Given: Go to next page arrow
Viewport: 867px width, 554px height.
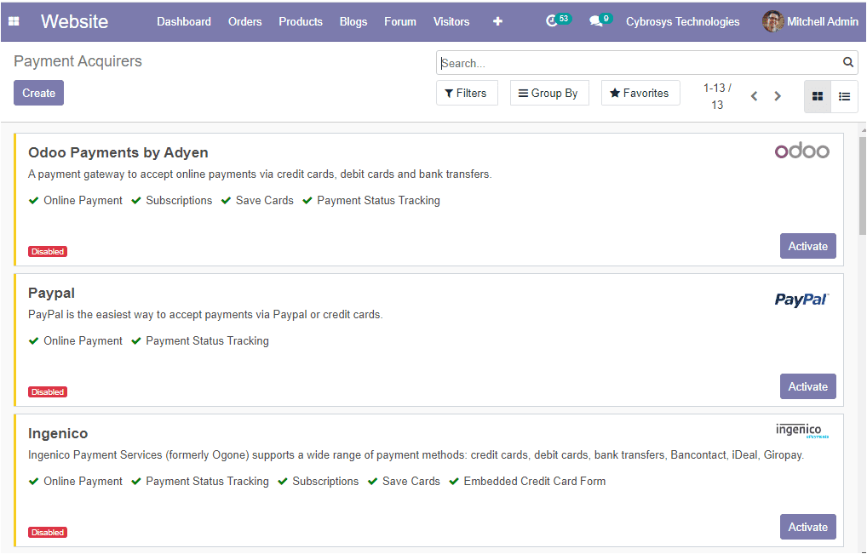Looking at the screenshot, I should coord(778,96).
